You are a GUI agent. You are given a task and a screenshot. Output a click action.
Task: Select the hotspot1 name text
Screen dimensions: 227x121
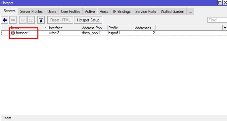coord(23,33)
